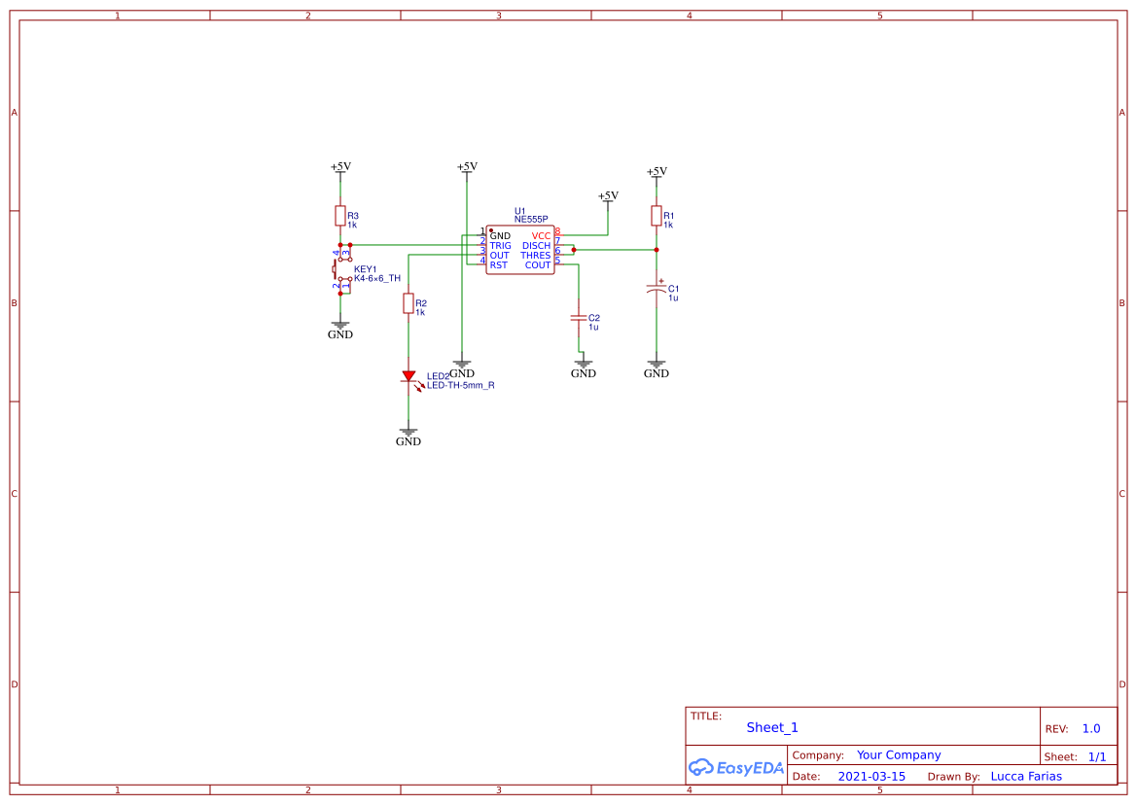The height and width of the screenshot is (805, 1137).
Task: Click the GND symbol below LED2
Action: pyautogui.click(x=409, y=435)
